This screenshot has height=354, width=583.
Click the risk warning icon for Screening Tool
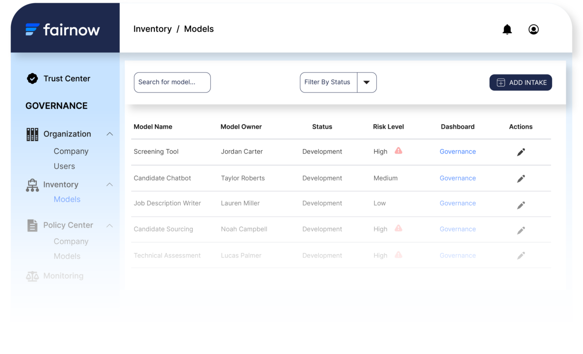[398, 151]
